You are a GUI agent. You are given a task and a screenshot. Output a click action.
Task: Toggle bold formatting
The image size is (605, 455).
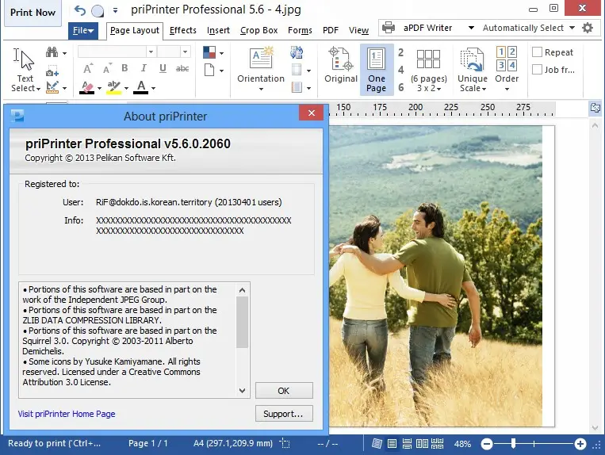124,68
